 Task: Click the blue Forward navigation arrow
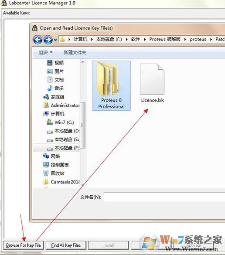click(x=48, y=40)
